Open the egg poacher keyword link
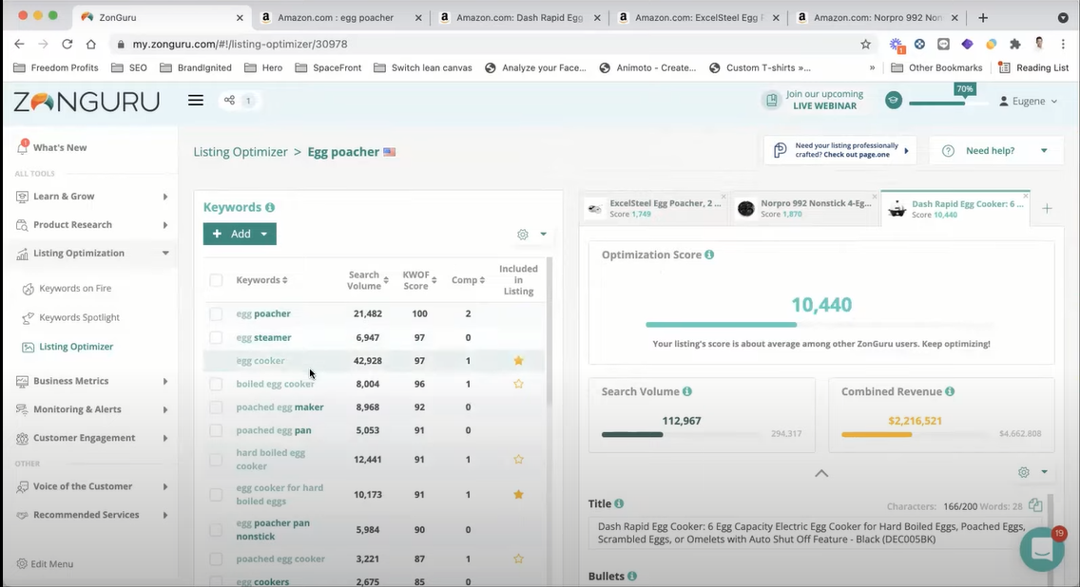 pos(263,313)
